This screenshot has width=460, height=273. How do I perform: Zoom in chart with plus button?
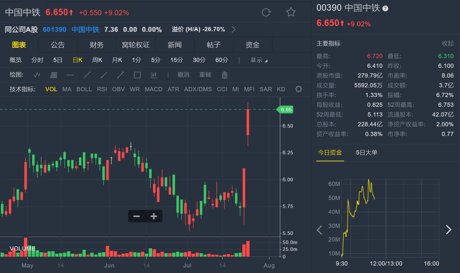(154, 216)
